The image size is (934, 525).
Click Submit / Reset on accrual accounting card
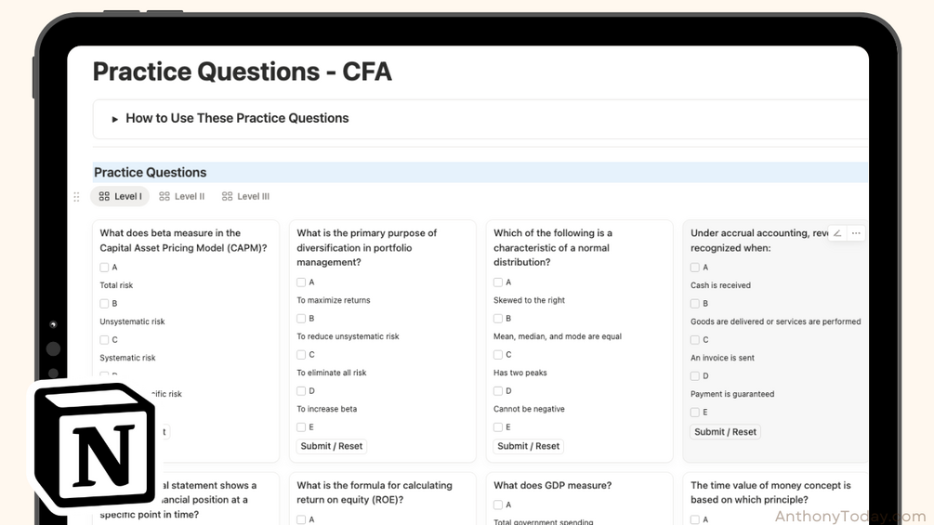pyautogui.click(x=725, y=432)
